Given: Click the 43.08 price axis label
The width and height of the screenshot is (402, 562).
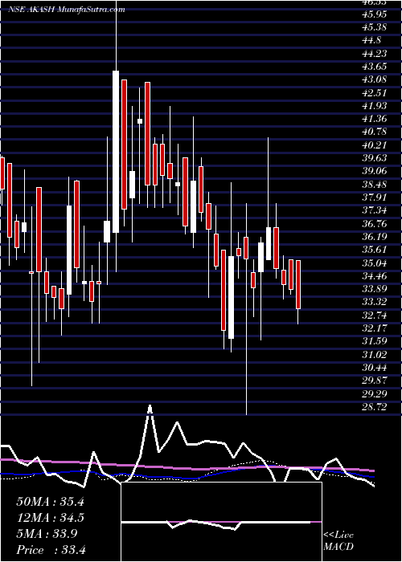Looking at the screenshot, I should click(373, 79).
